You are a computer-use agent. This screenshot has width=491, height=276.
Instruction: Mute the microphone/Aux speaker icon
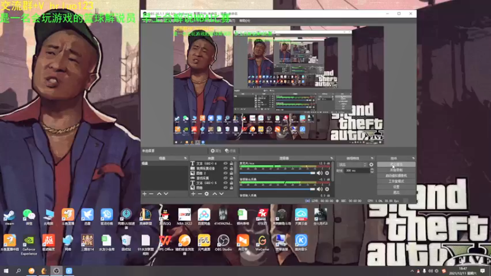319,173
